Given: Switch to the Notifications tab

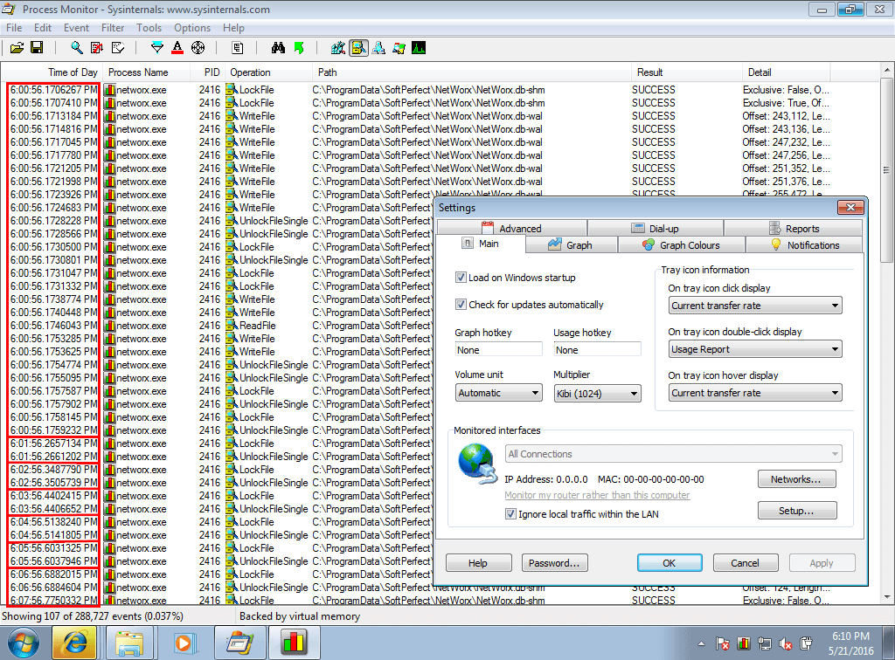Looking at the screenshot, I should (805, 245).
